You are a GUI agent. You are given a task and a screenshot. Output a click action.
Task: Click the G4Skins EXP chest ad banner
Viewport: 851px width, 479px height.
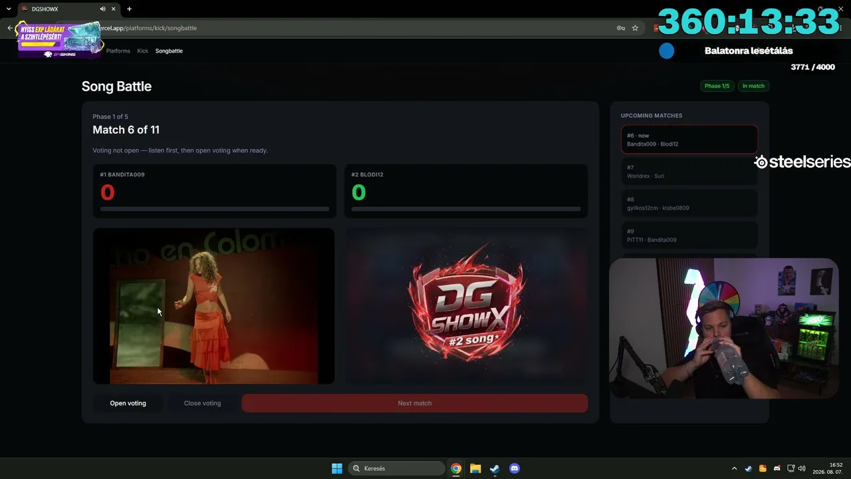click(x=60, y=39)
